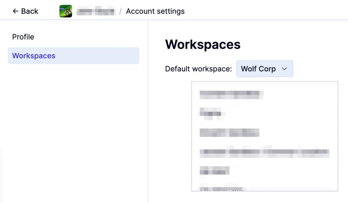348x203 pixels.
Task: Click Wolf Corp to change default workspace
Action: click(258, 69)
